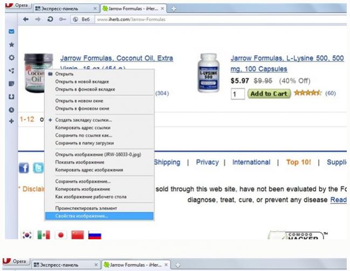Select Копировать изображение menu item
Viewport: 350px width, 271px height.
99,189
